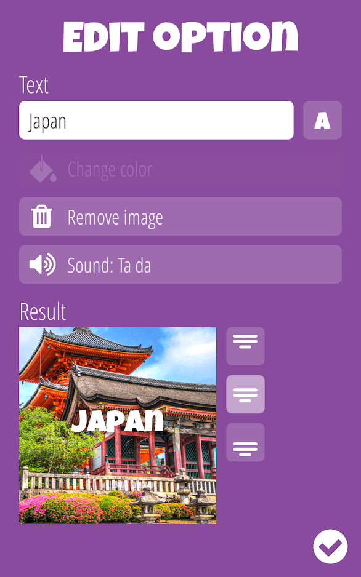Click the EDIT OPTION title
This screenshot has width=361, height=577.
point(180,36)
